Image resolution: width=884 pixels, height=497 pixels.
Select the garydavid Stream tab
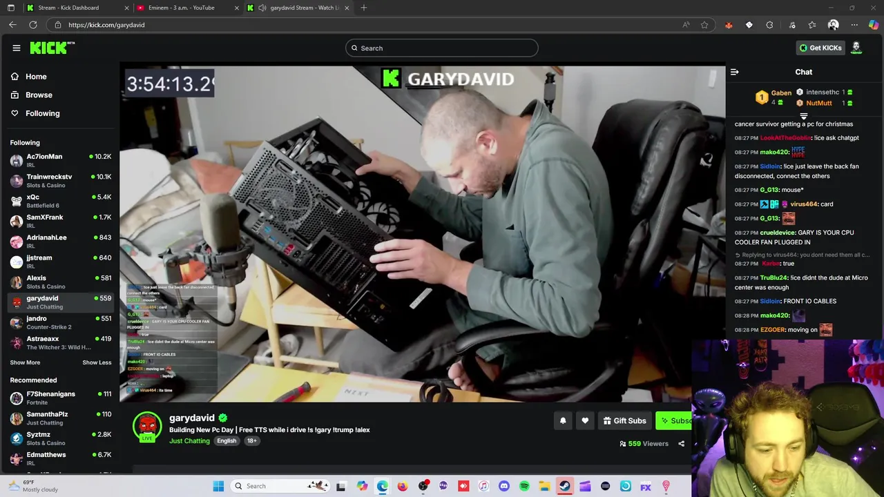coord(298,8)
